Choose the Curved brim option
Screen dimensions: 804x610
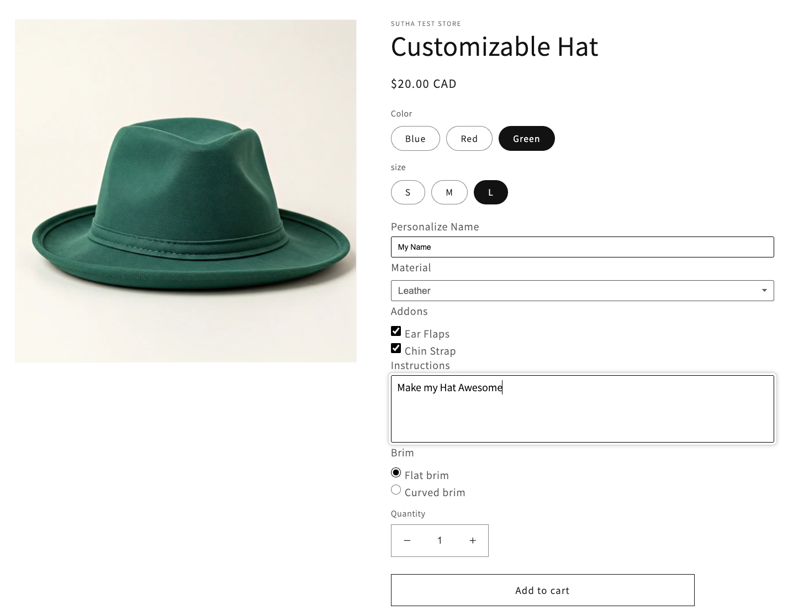click(x=396, y=490)
